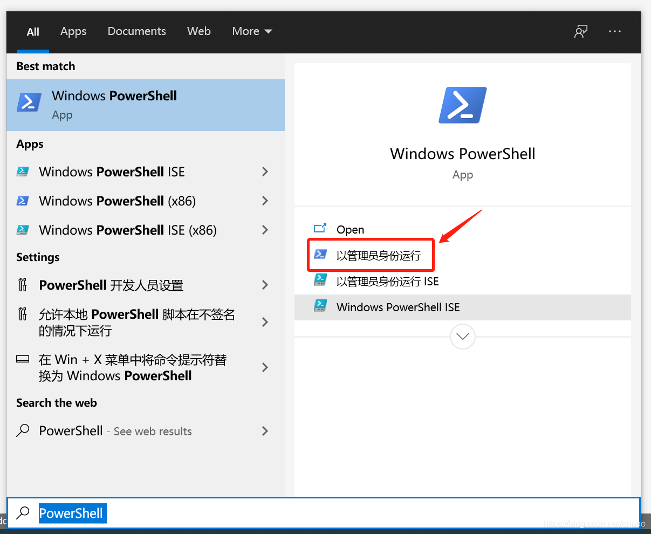Click the Windows PowerShell ISE (x86) app icon

[x=23, y=230]
